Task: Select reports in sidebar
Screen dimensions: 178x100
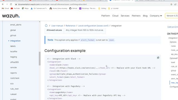Action: (x=13, y=73)
